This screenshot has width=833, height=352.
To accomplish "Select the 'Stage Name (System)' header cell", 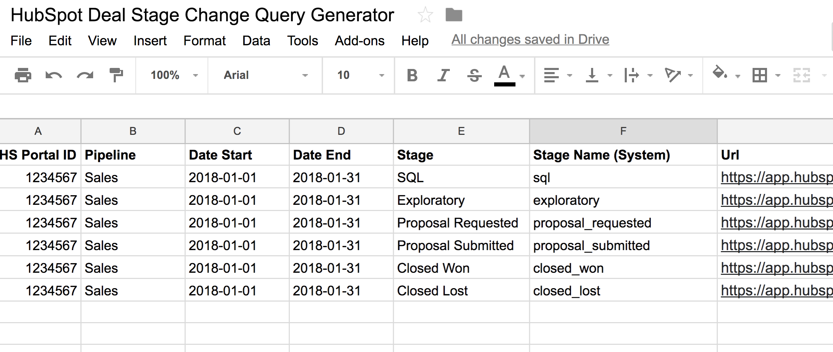I will 623,155.
